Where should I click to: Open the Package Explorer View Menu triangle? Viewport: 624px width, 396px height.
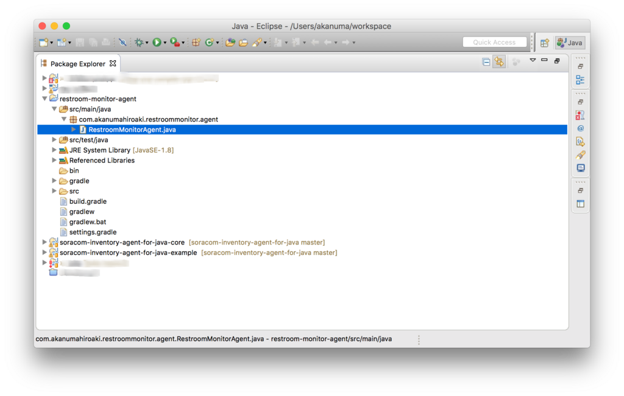(533, 60)
